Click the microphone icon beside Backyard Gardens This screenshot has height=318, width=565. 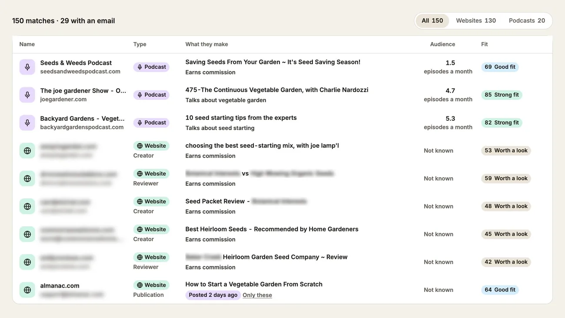(27, 123)
